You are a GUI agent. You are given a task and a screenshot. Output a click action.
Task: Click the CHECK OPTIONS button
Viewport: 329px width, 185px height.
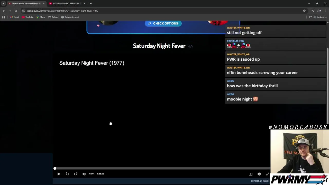163,23
